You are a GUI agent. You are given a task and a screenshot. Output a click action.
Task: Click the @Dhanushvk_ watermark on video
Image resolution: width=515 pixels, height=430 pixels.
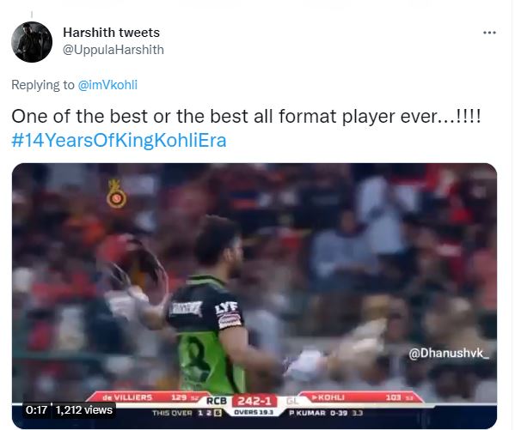(x=449, y=354)
